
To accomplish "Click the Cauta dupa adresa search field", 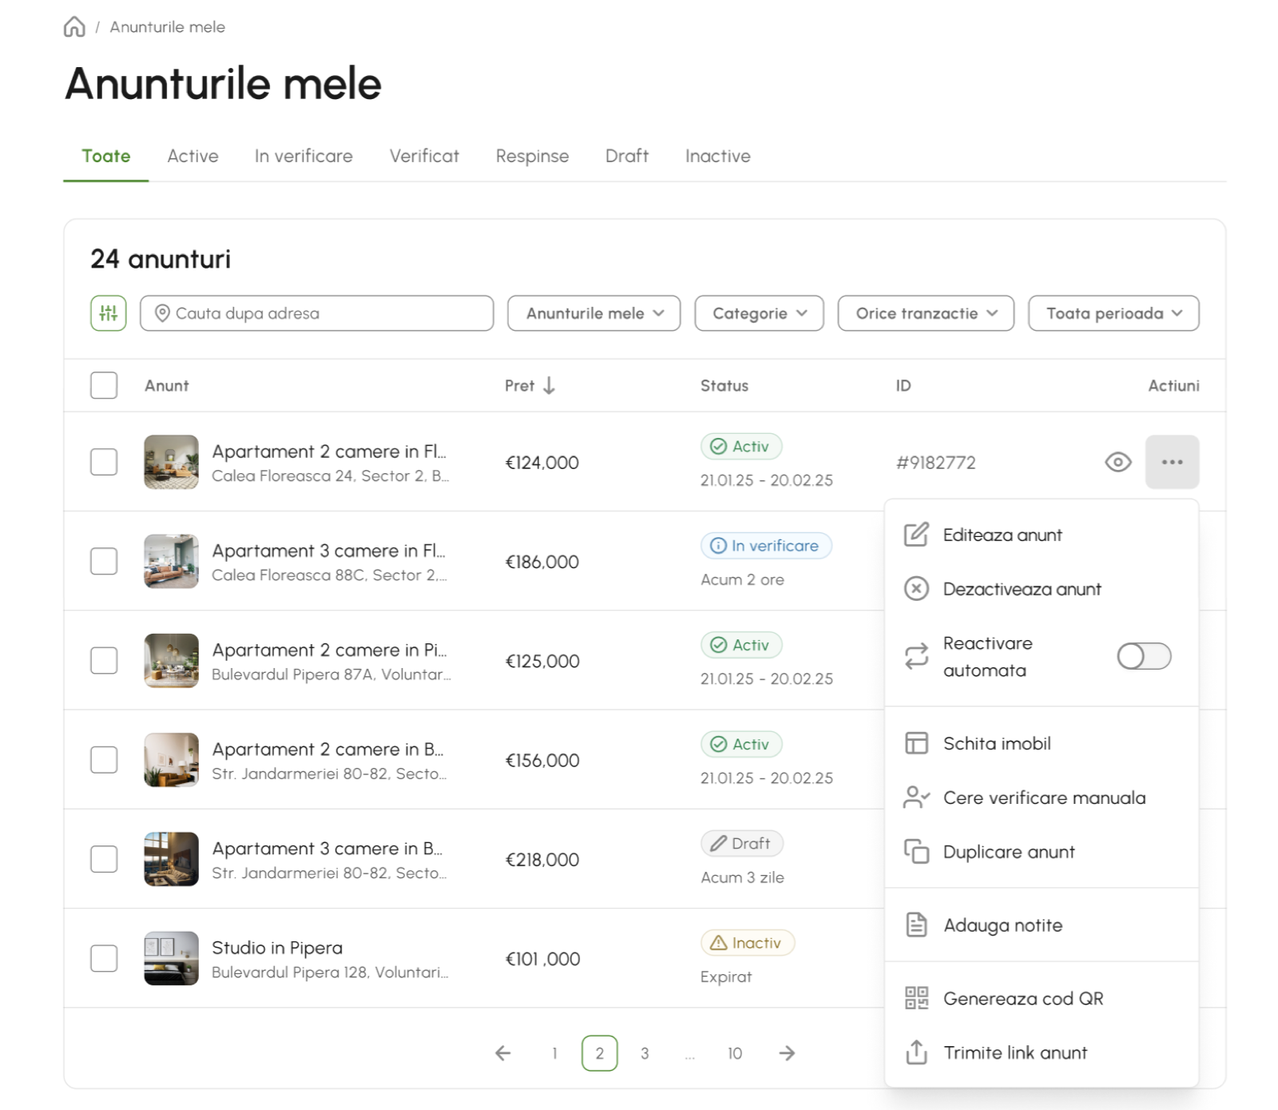I will click(317, 313).
